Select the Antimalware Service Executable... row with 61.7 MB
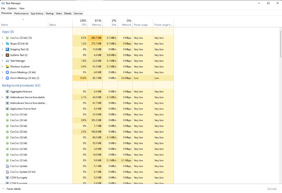This screenshot has height=193, width=282. point(87,103)
